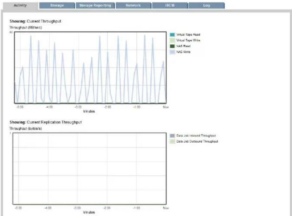Screen dimensions: 292x216
Task: Click the Virtual Tape Write legend swatch
Action: pos(172,40)
